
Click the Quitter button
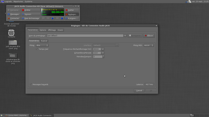point(72,10)
